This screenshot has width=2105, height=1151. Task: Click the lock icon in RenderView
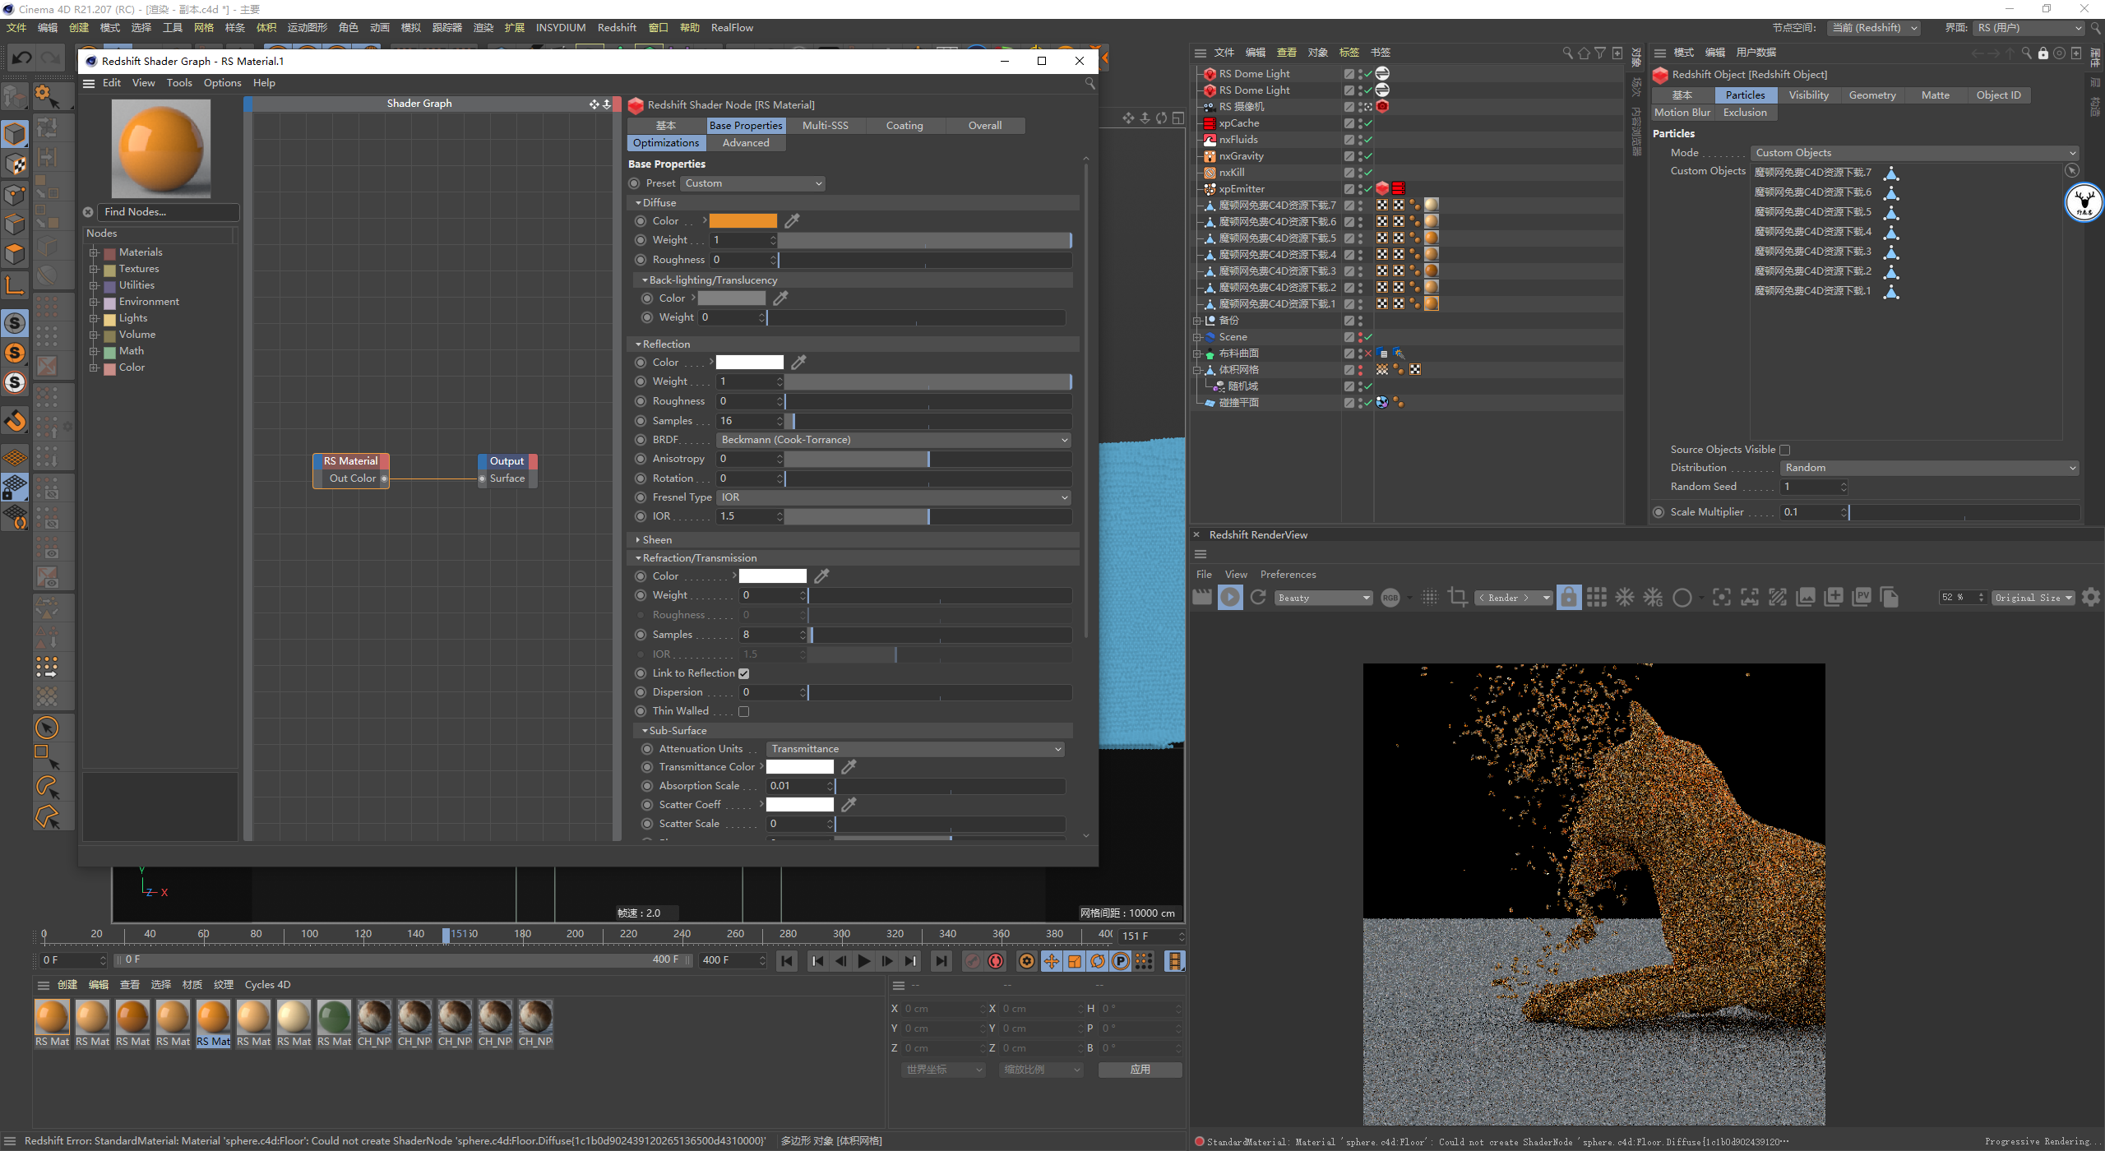coord(1568,598)
